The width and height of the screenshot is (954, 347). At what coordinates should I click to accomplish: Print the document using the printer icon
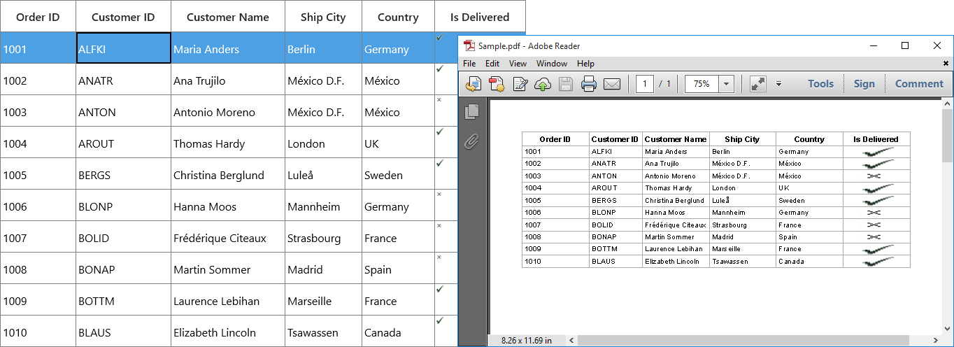(589, 84)
